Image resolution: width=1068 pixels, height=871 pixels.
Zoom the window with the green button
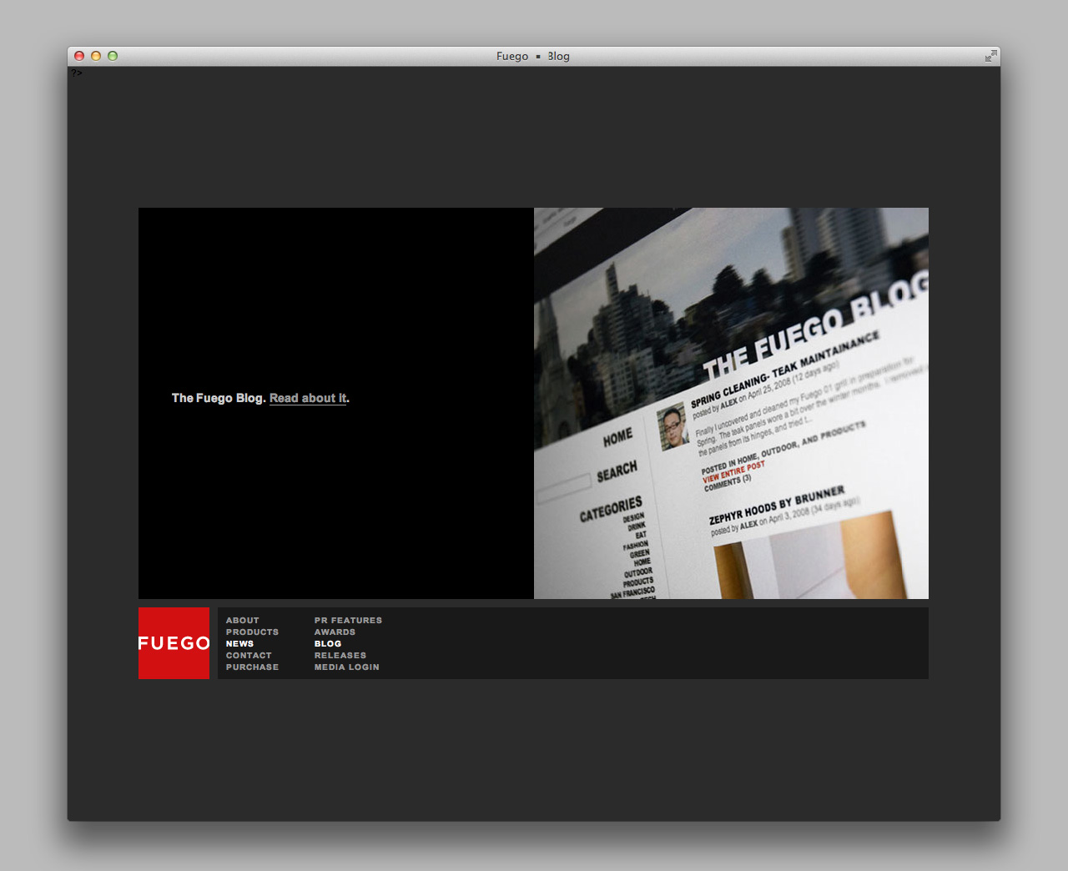click(x=113, y=56)
